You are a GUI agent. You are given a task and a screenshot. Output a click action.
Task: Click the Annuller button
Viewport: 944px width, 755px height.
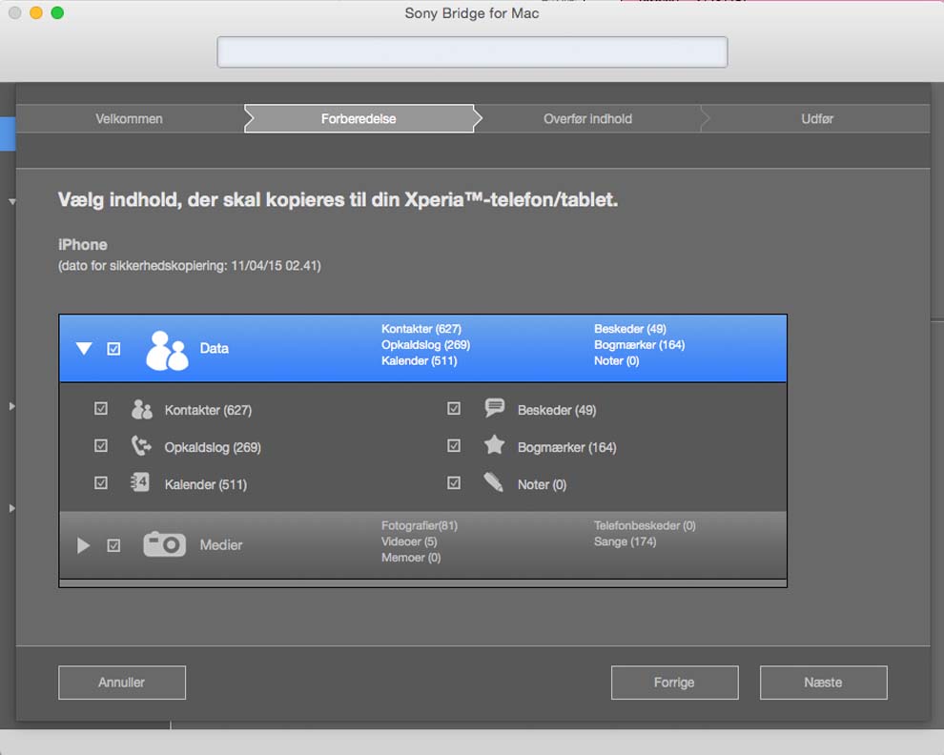(122, 683)
